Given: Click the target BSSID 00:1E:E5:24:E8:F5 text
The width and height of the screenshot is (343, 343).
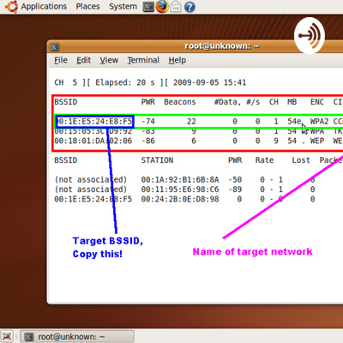Looking at the screenshot, I should tap(94, 122).
